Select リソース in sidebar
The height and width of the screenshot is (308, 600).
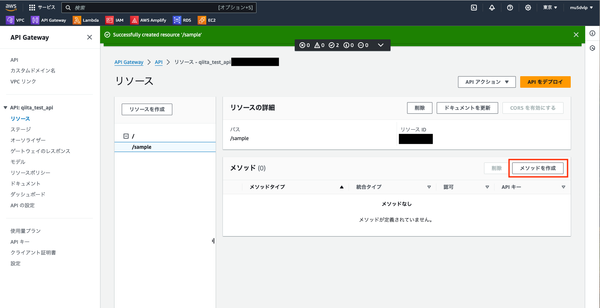[20, 118]
